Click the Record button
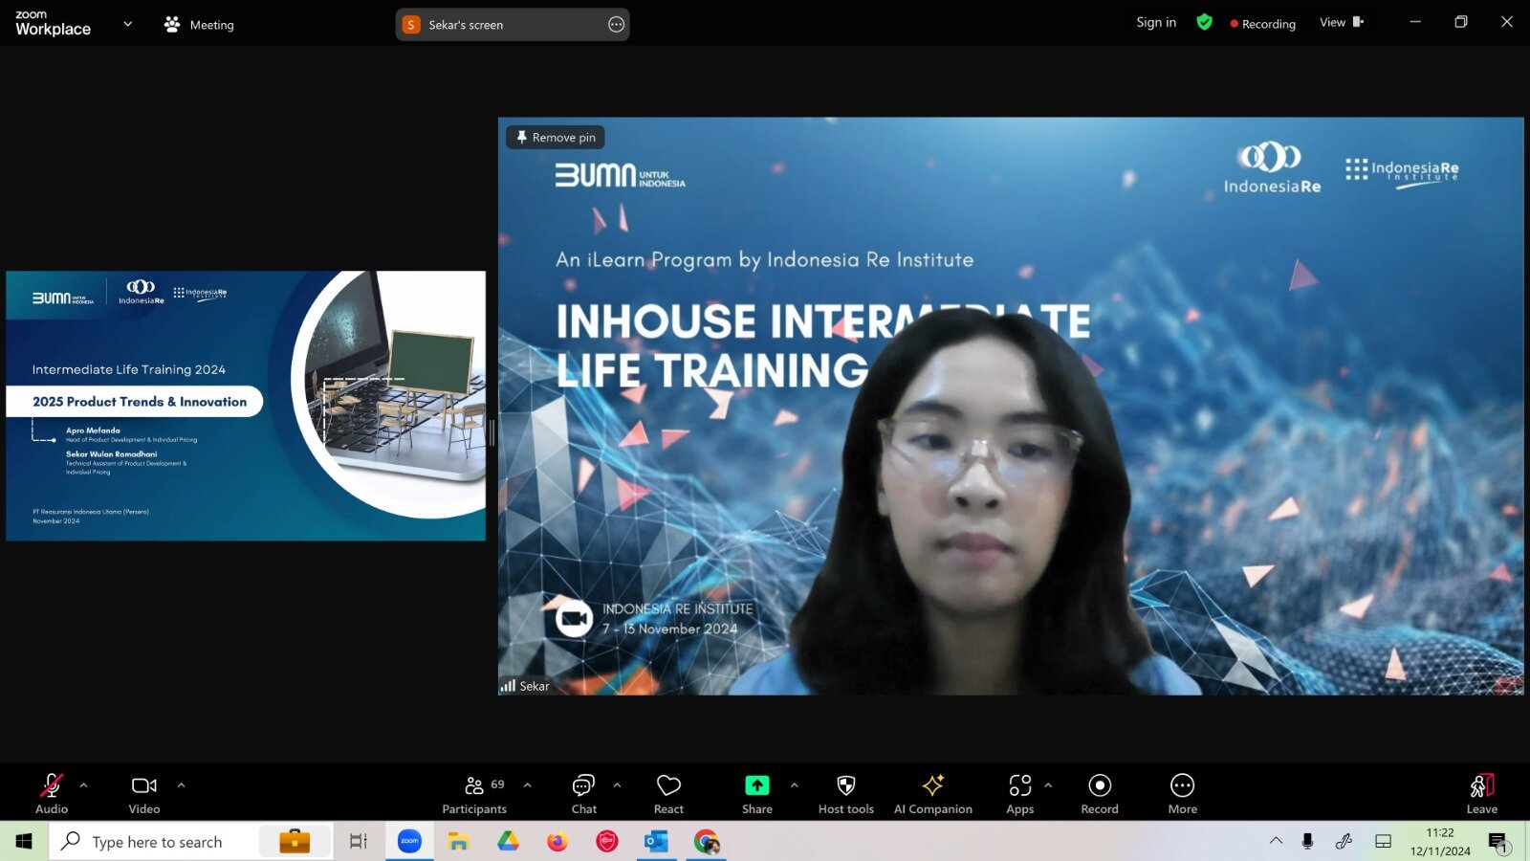Image resolution: width=1530 pixels, height=861 pixels. (x=1100, y=793)
